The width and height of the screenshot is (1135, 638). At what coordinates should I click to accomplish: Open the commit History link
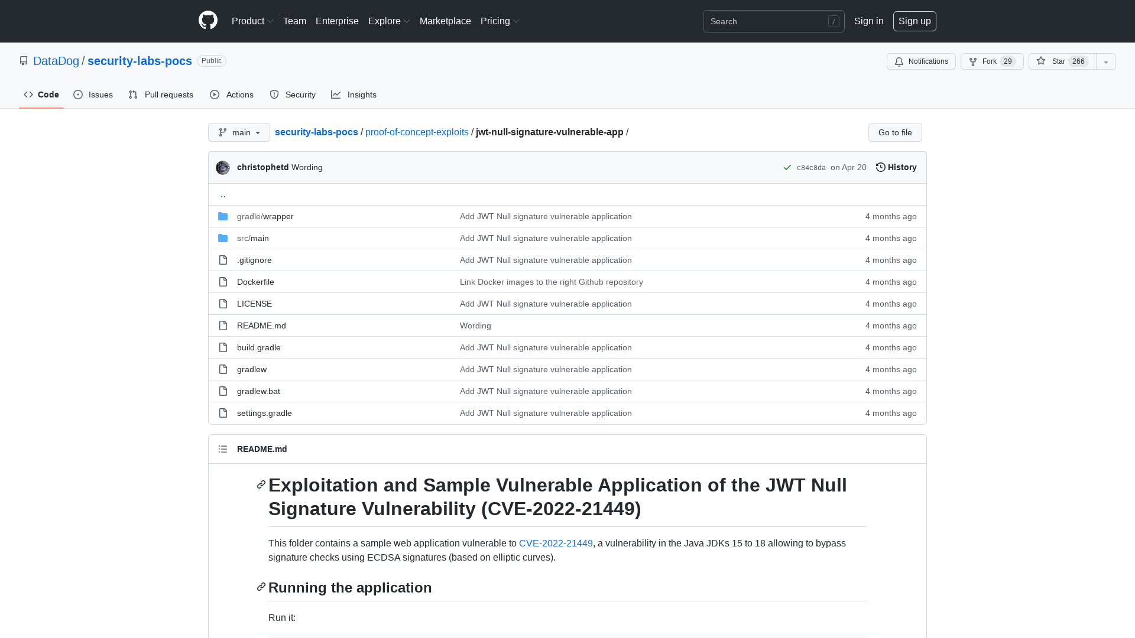[x=896, y=168]
